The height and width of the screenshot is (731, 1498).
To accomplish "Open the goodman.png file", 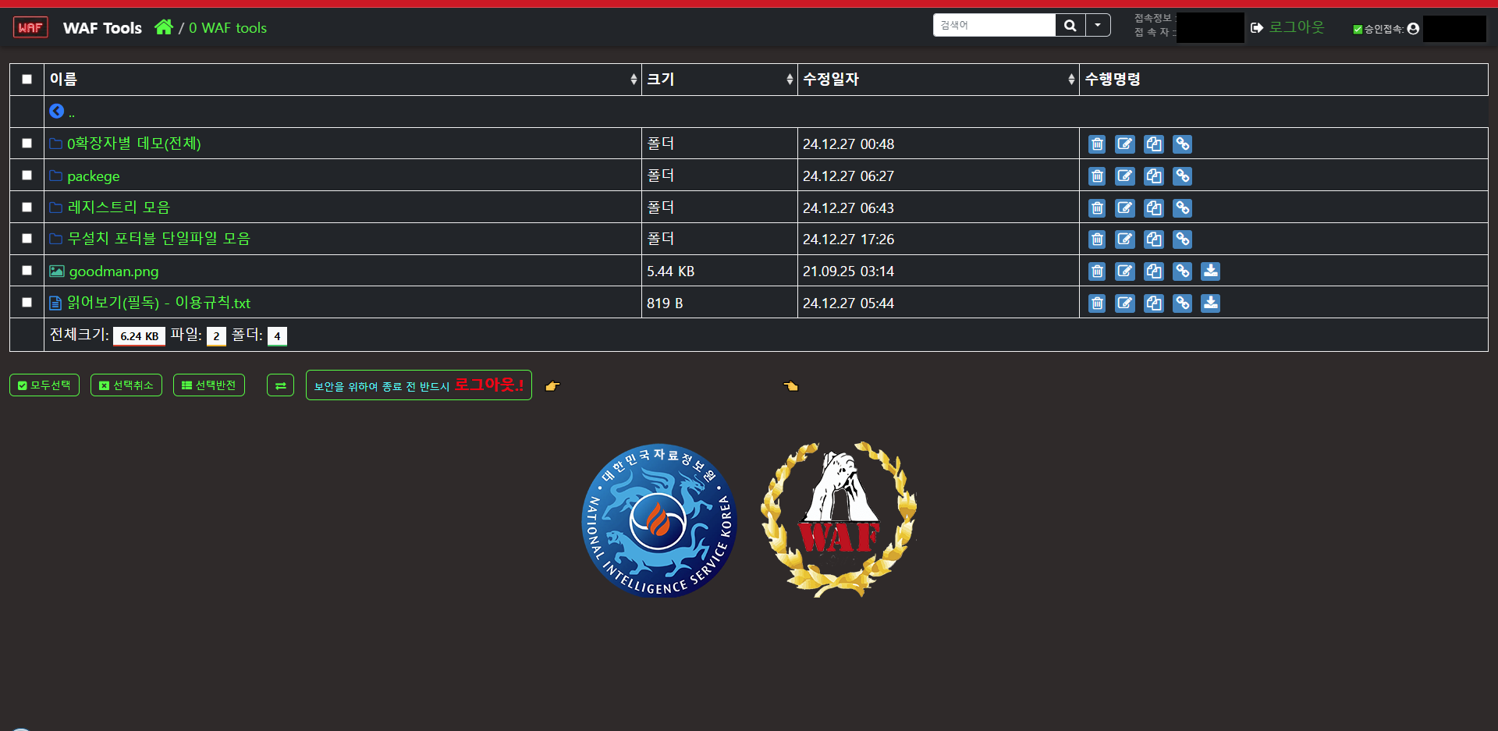I will click(x=113, y=271).
